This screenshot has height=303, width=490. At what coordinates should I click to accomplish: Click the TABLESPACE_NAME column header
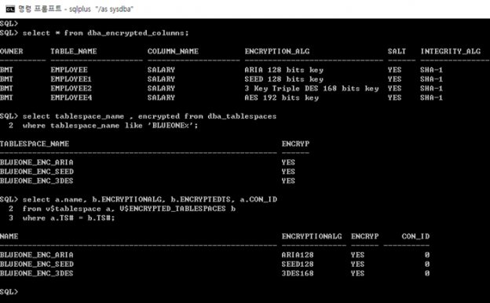[35, 144]
